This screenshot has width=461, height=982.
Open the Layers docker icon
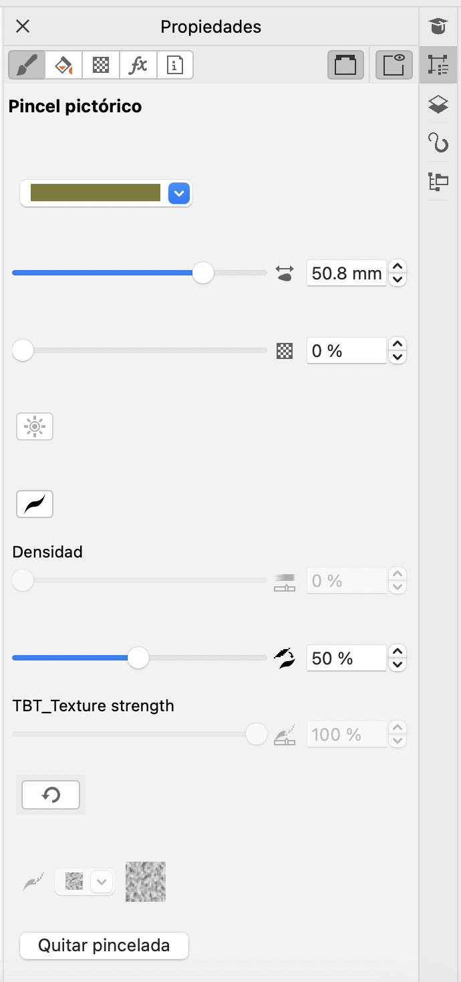(x=438, y=104)
